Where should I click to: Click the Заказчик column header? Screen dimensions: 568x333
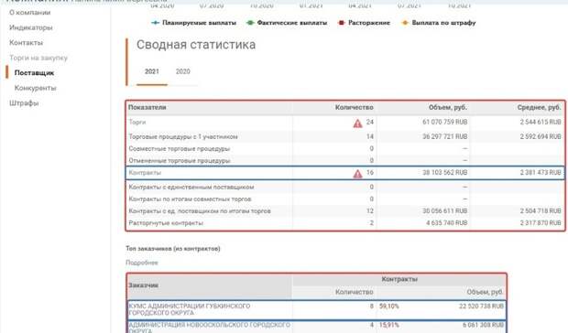pos(144,285)
